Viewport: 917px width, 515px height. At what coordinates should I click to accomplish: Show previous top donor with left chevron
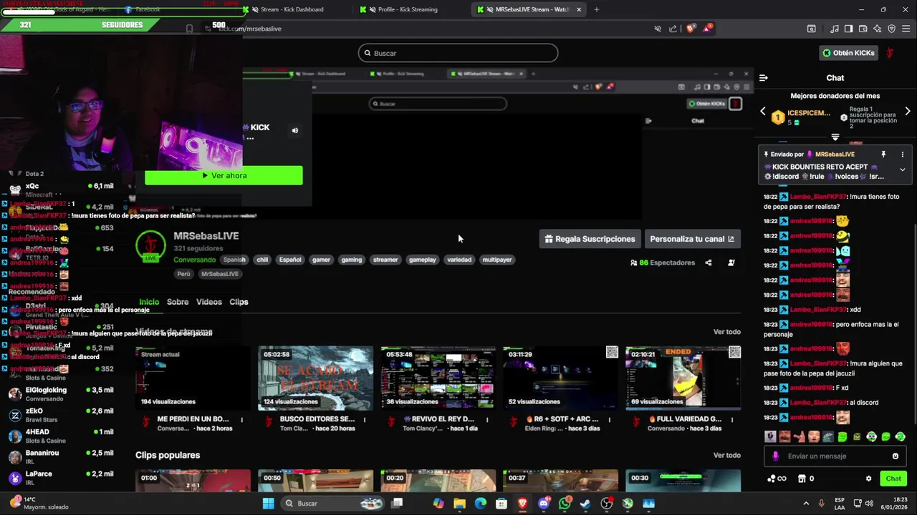(763, 112)
